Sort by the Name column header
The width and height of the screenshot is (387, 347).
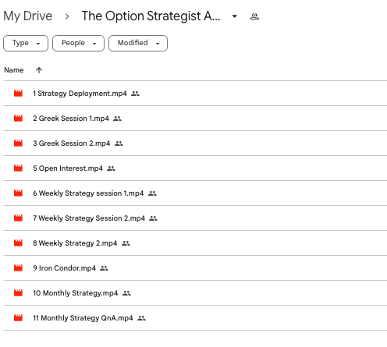14,70
